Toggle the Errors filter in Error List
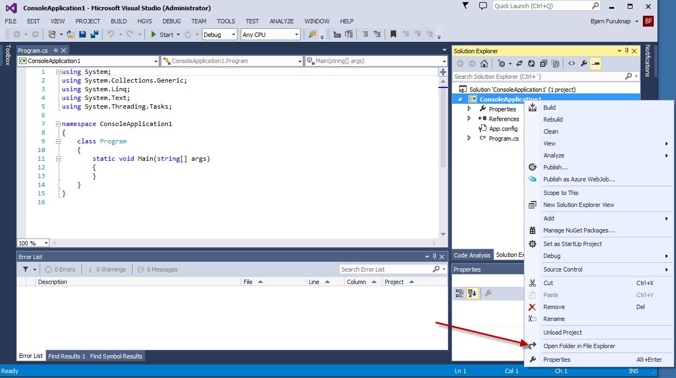Viewport: 676px width, 378px height. (60, 269)
